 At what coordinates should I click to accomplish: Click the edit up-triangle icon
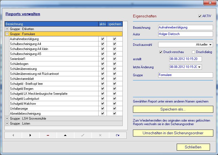pos(65,135)
